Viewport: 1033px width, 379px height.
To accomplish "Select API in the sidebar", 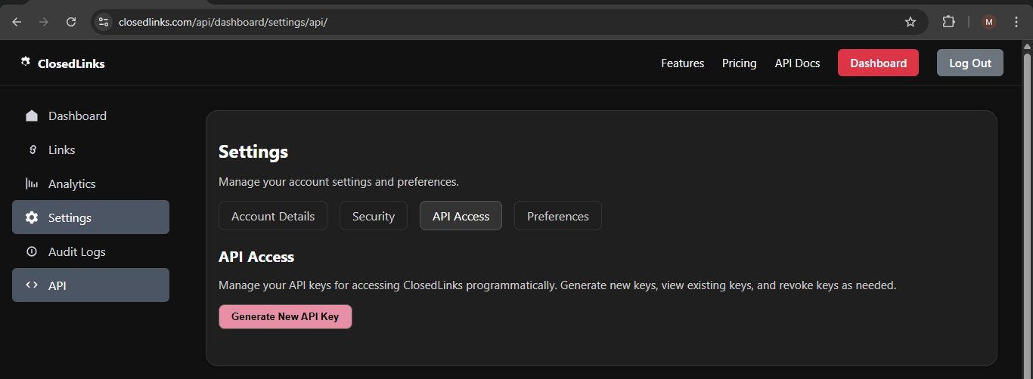I will pyautogui.click(x=91, y=285).
